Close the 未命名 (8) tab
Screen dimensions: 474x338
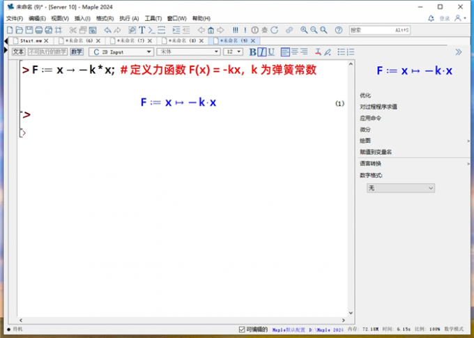point(201,40)
